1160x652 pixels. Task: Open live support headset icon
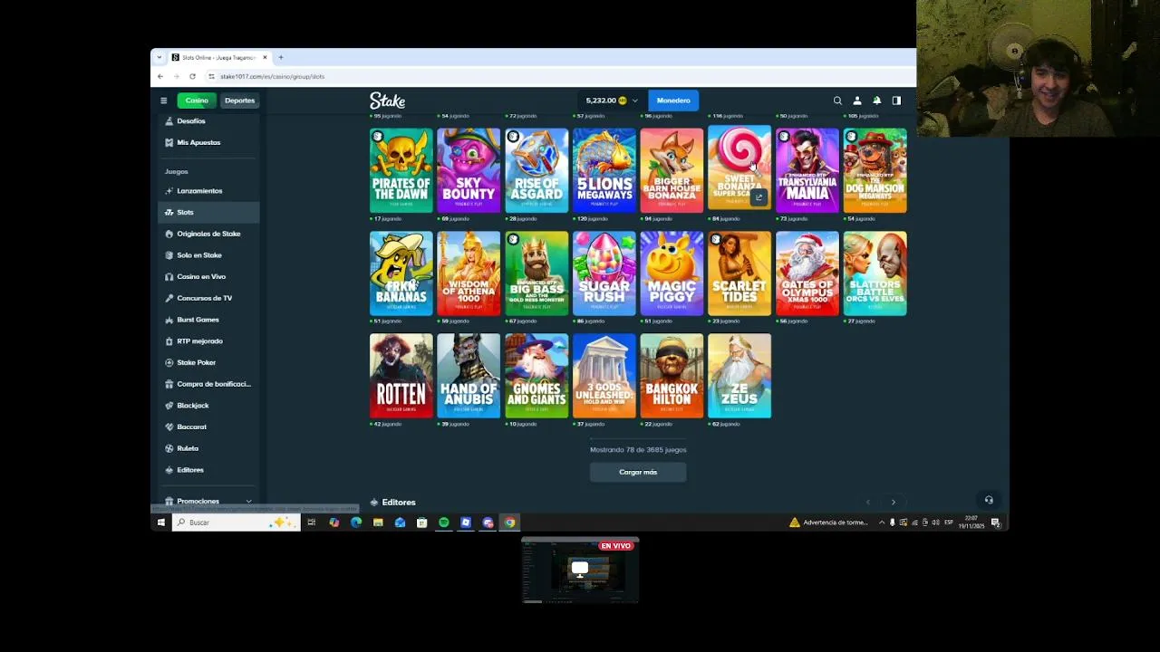[989, 500]
